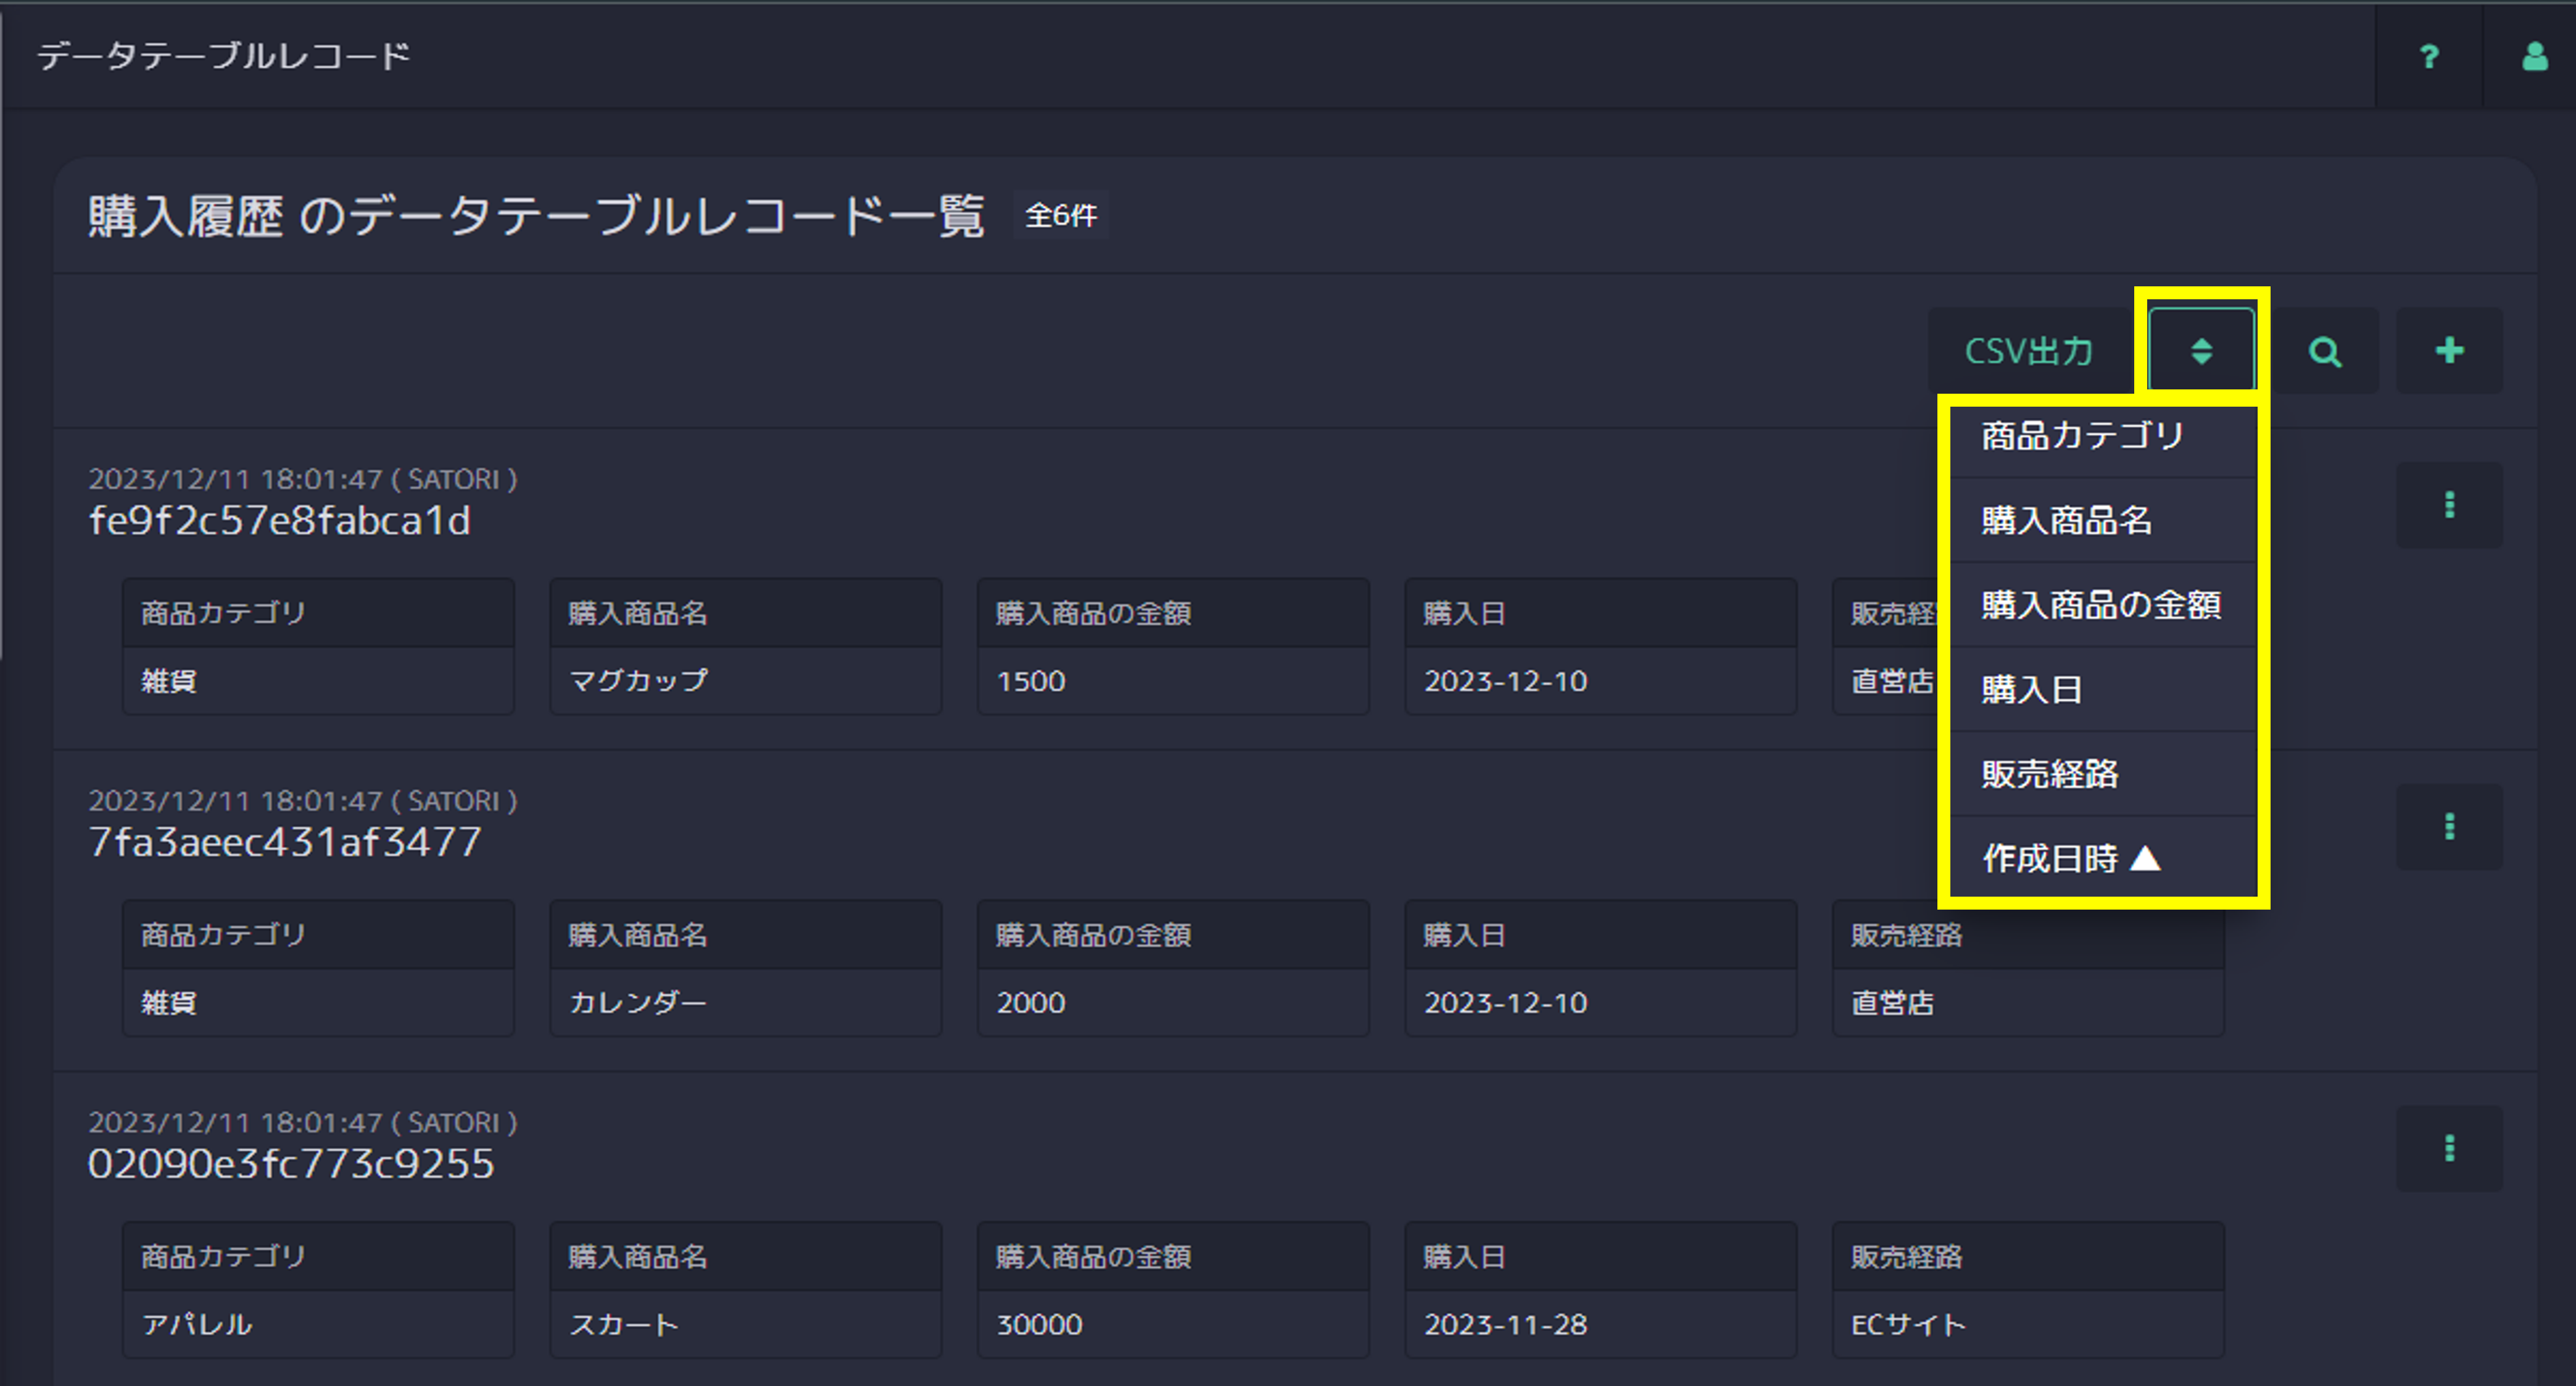
Task: Click 2023-12-10 date in マグカップ record
Action: click(1505, 681)
